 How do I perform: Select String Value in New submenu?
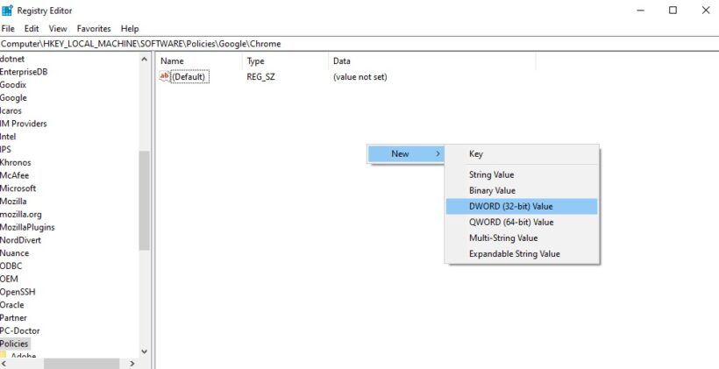(x=491, y=174)
